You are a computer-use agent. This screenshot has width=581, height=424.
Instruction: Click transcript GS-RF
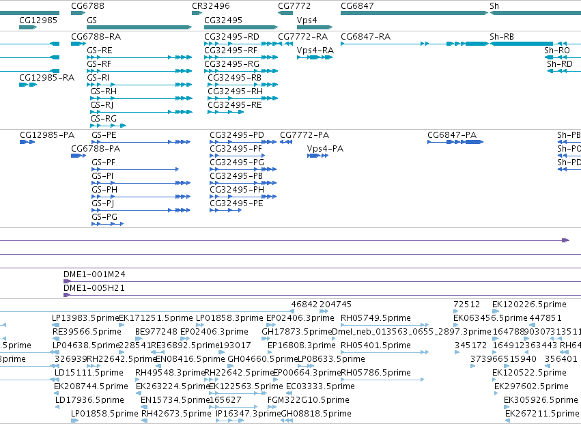tap(99, 64)
